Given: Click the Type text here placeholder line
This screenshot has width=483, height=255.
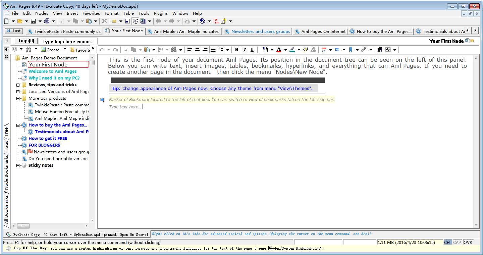Looking at the screenshot, I should coord(125,107).
